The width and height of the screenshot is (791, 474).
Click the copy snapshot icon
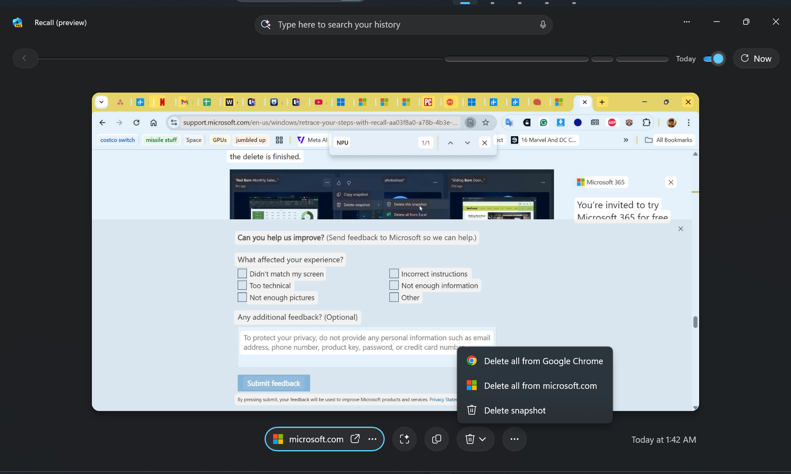(x=436, y=439)
